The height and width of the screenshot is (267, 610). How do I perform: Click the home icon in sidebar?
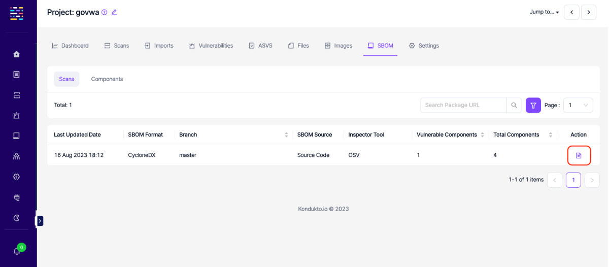(16, 54)
